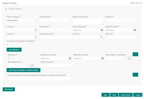Click '# of Project Completion Certificates' label
The image size is (144, 99).
click(20, 41)
